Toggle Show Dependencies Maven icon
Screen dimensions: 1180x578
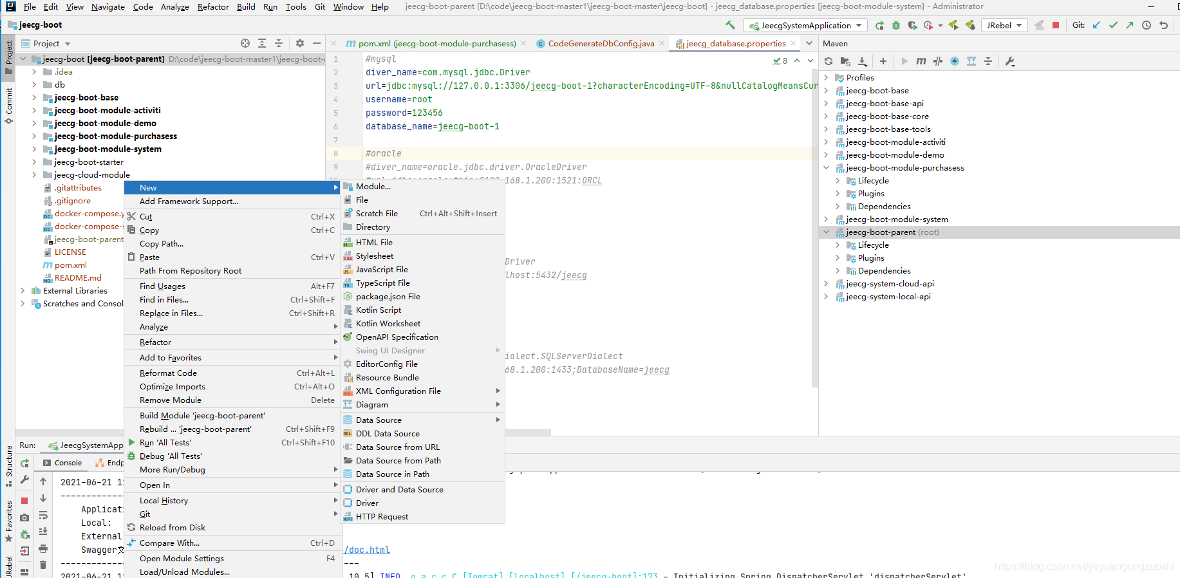tap(971, 61)
